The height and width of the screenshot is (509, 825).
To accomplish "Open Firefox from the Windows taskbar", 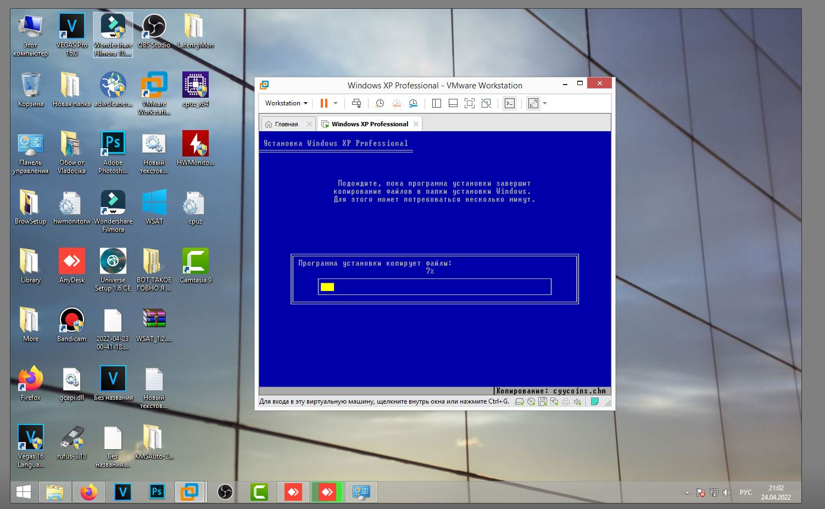I will tap(88, 492).
